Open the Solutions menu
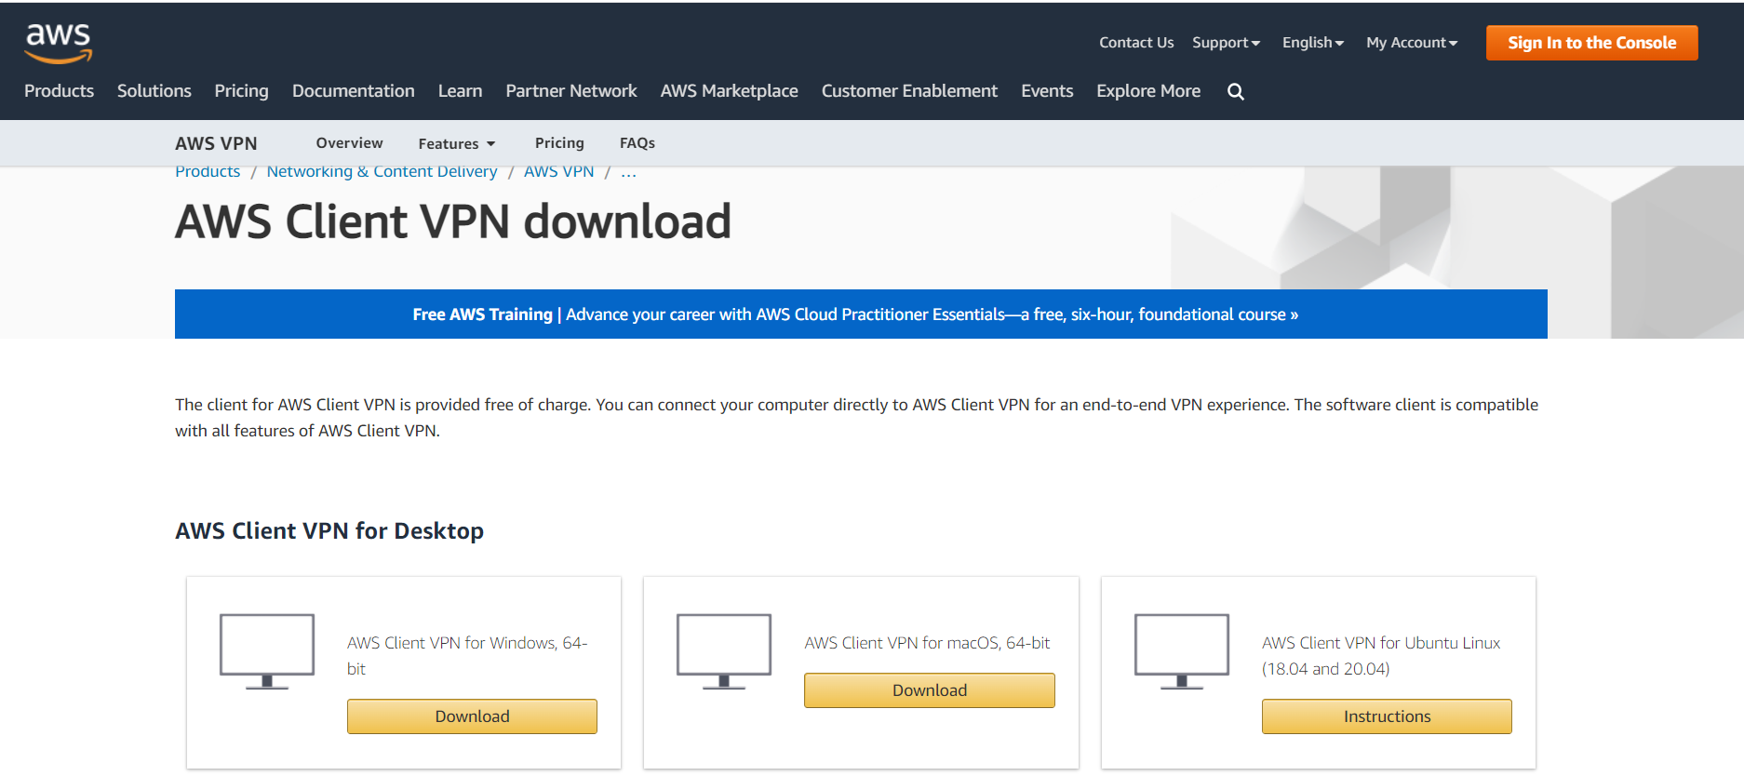The height and width of the screenshot is (776, 1744). coord(154,91)
